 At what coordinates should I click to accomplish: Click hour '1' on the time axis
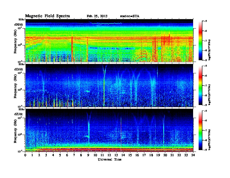pyautogui.click(x=32, y=155)
